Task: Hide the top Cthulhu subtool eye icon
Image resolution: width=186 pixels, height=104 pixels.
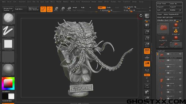Action: [180, 54]
